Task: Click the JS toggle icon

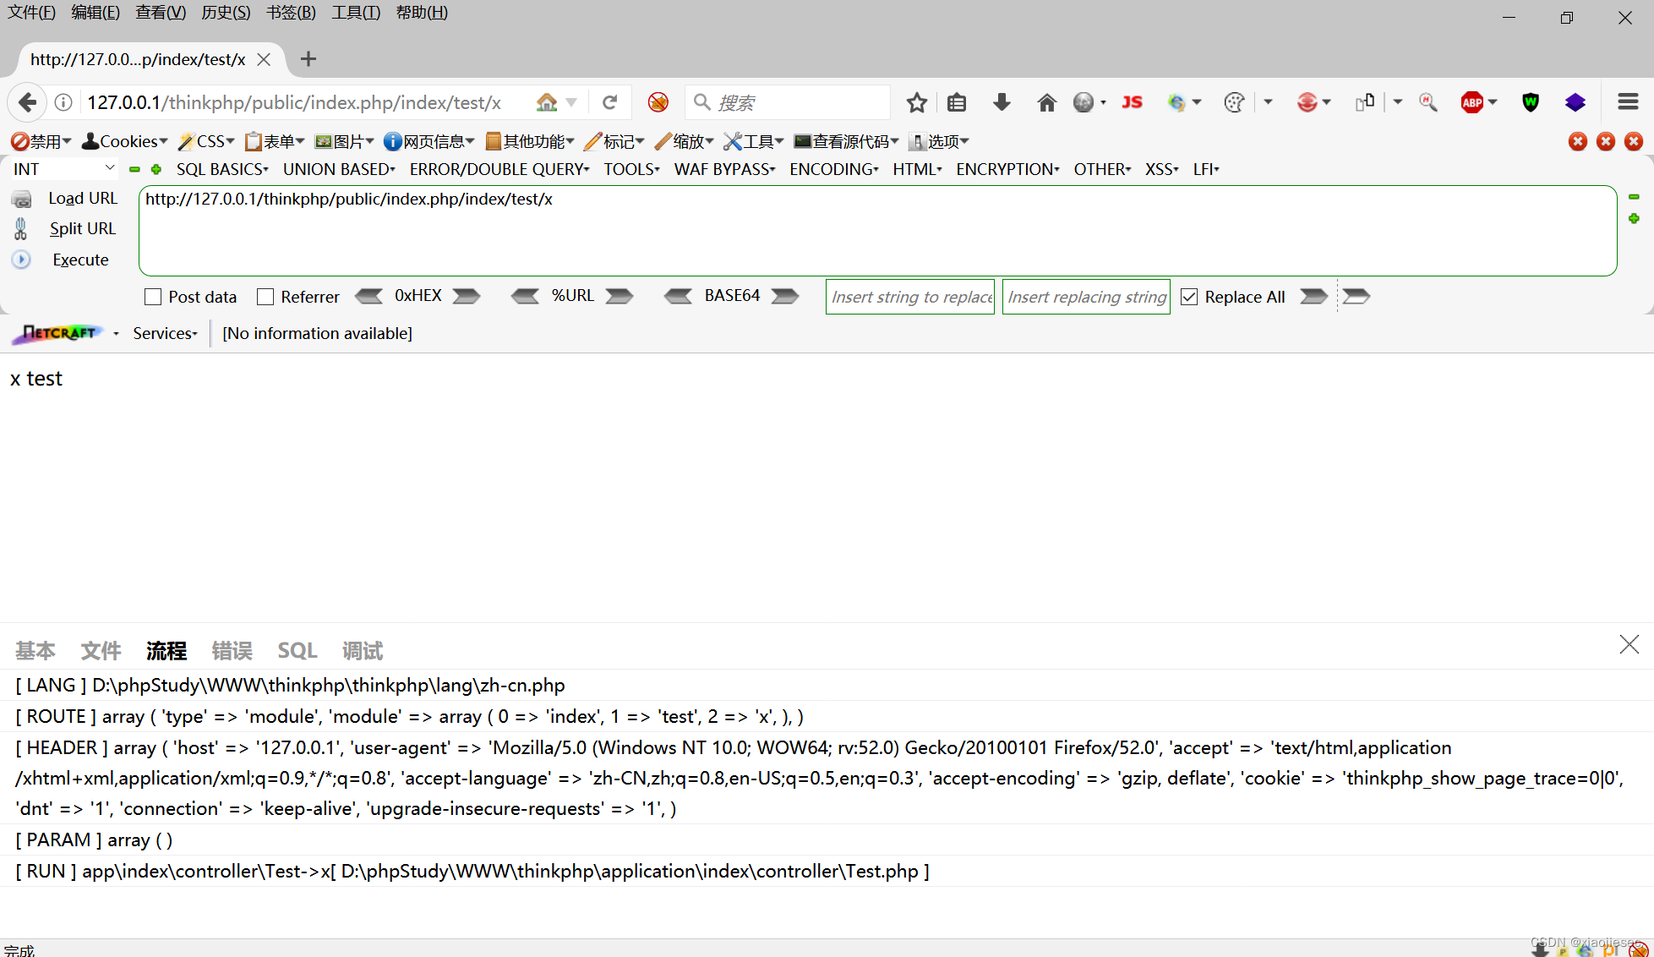Action: pos(1132,102)
